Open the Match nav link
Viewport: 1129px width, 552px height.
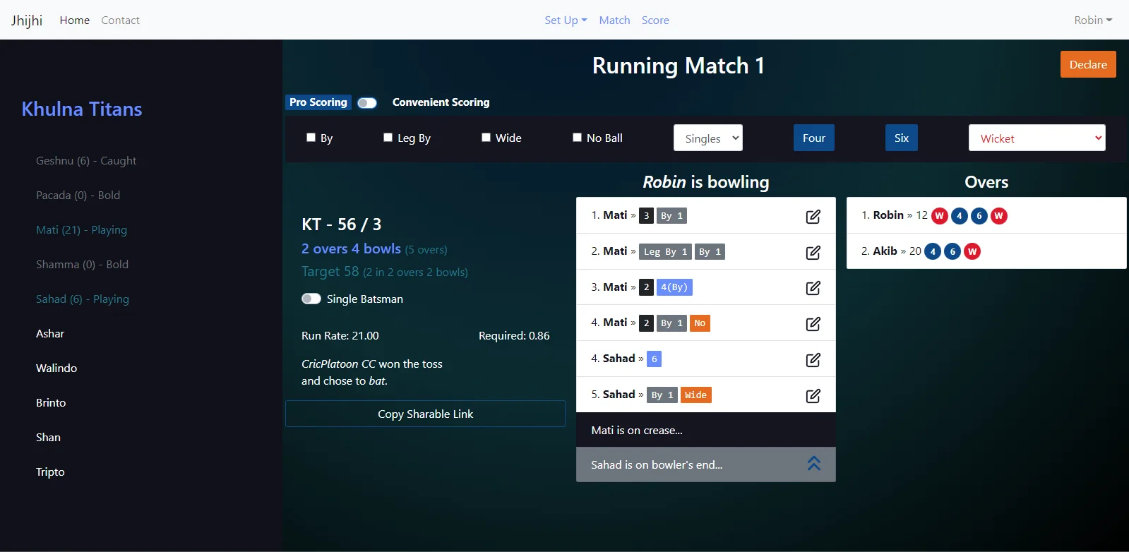614,20
